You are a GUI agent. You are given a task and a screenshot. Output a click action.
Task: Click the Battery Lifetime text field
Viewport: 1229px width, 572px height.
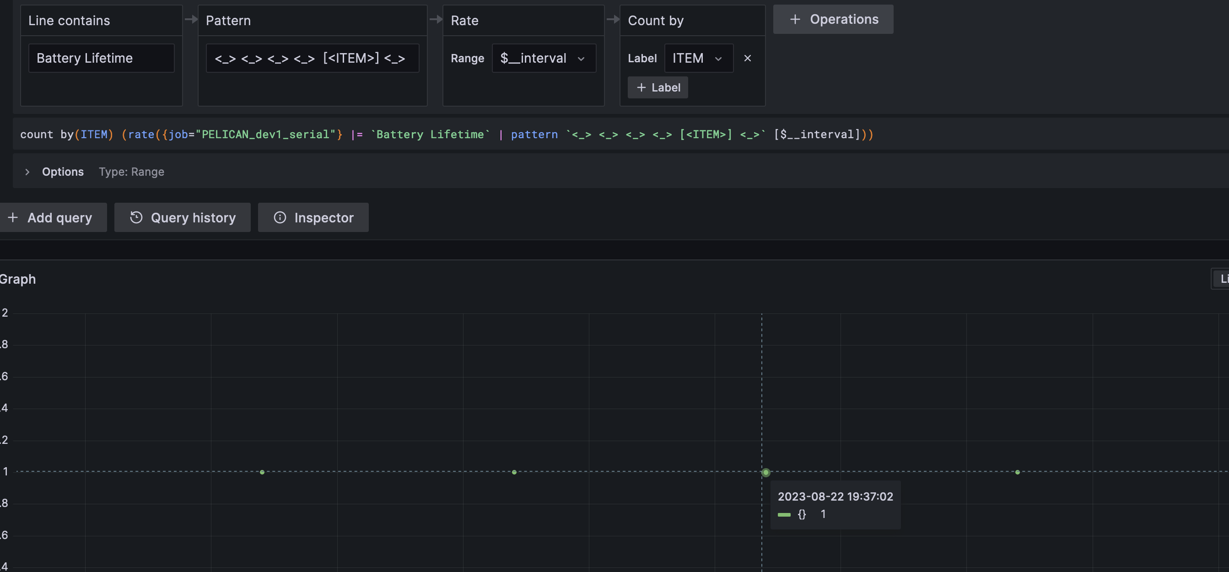[x=101, y=58]
